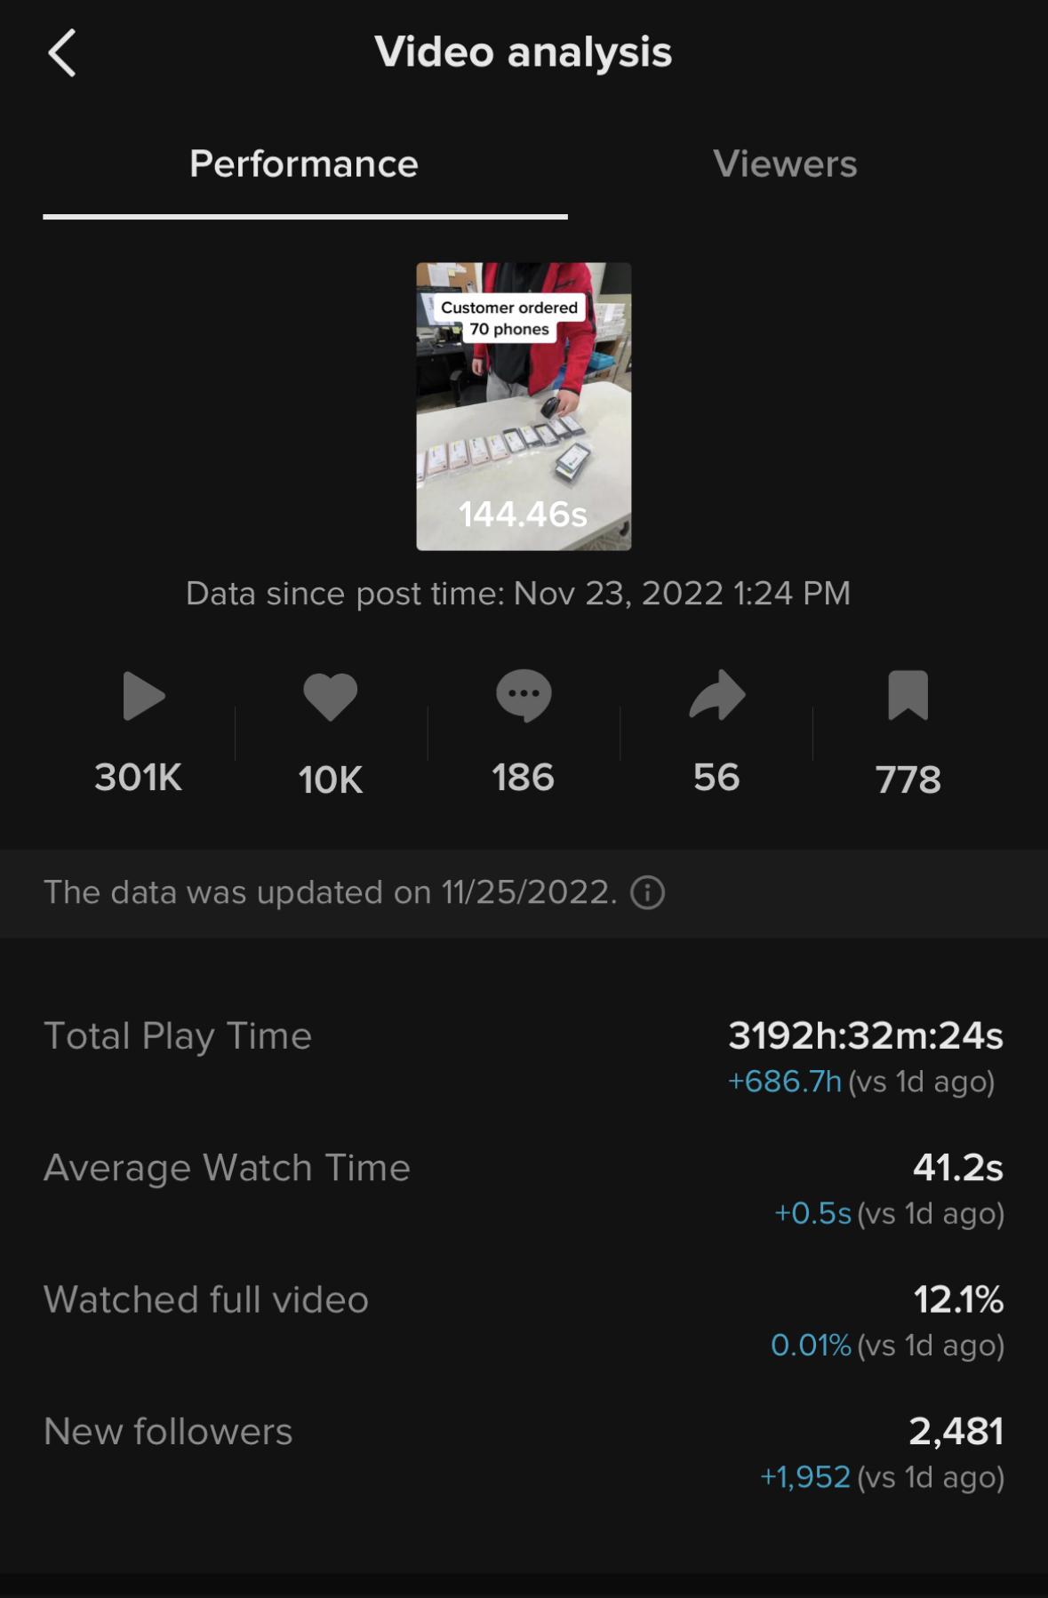Click the comments bubble icon
Screen dimensions: 1048x1598
524,695
